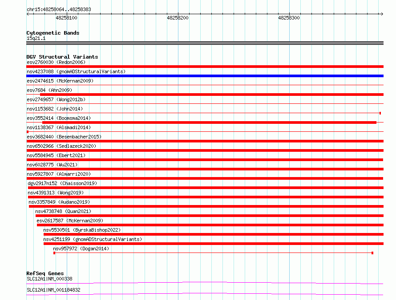Screen dimensions: 396x300
Task: Click the red bar for esv7684 Ahn2009
Action: [x=212, y=95]
